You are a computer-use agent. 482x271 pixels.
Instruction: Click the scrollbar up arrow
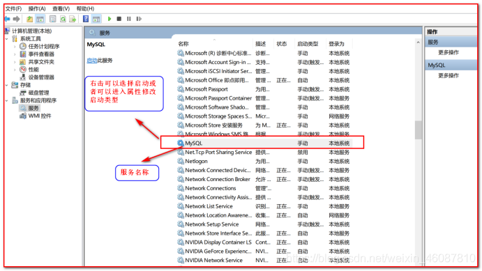pyautogui.click(x=418, y=42)
